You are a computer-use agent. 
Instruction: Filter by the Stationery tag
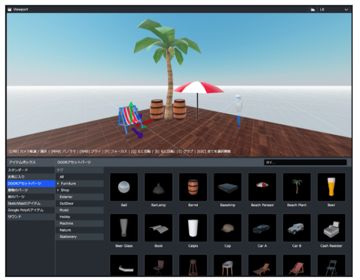click(79, 237)
